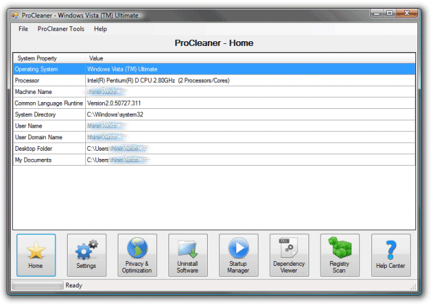Open Settings with the gears icon
Screen dimensions: 433x305
coord(87,255)
